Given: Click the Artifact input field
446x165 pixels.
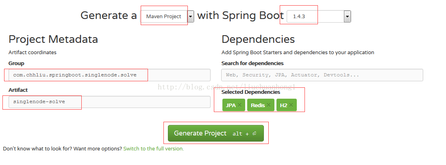Looking at the screenshot, I should pyautogui.click(x=109, y=102).
